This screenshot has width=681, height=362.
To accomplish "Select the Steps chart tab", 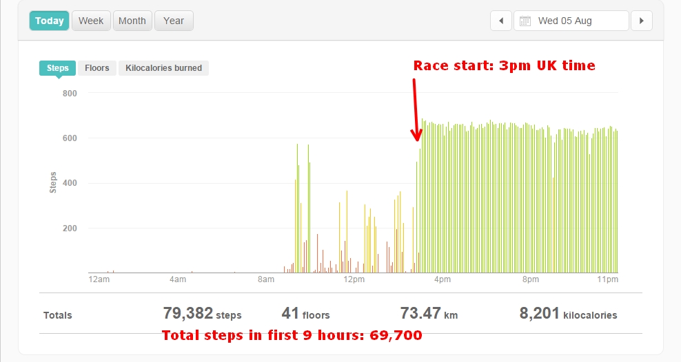I will tap(57, 68).
